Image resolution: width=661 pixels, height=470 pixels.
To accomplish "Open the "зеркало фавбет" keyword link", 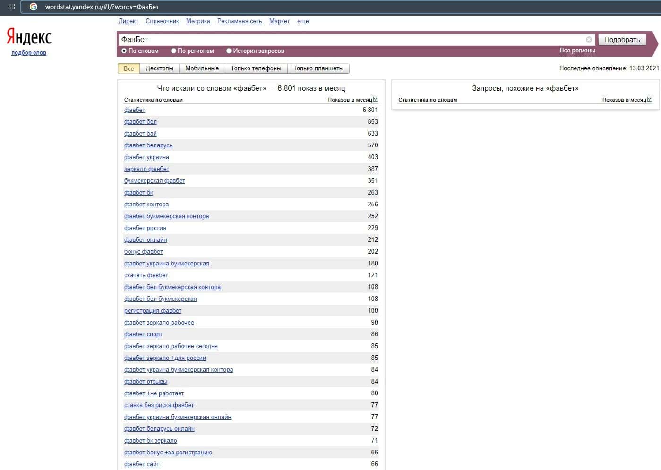I will pyautogui.click(x=146, y=169).
